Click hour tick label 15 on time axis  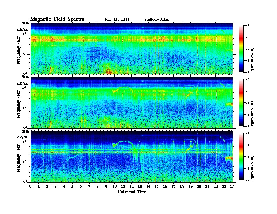point(157,186)
